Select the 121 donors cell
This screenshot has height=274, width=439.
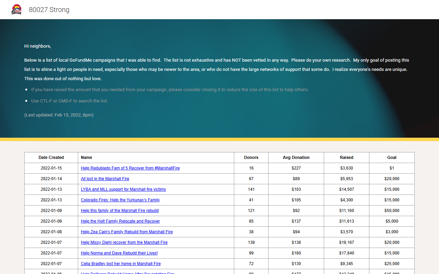tap(251, 211)
